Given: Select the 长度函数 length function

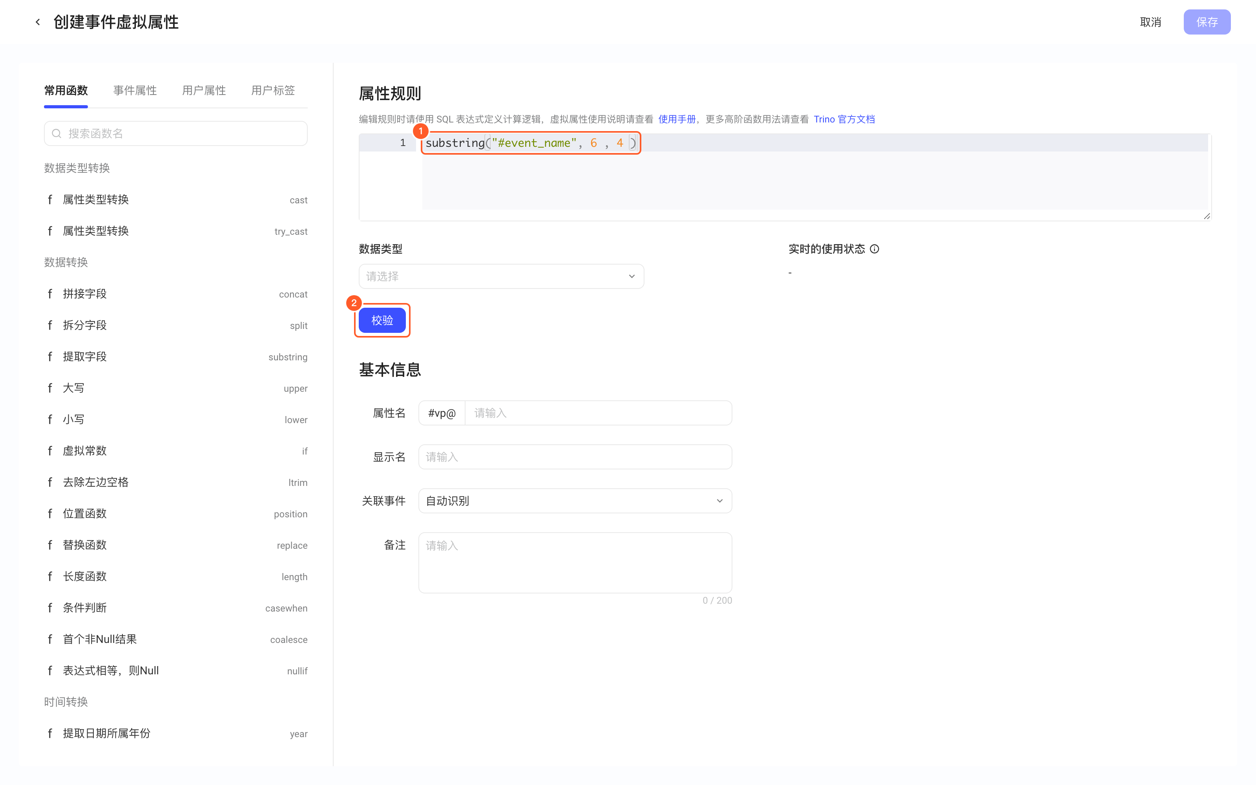Looking at the screenshot, I should (176, 577).
